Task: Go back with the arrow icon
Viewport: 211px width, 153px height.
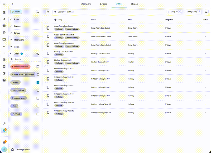Action: (x=13, y=4)
